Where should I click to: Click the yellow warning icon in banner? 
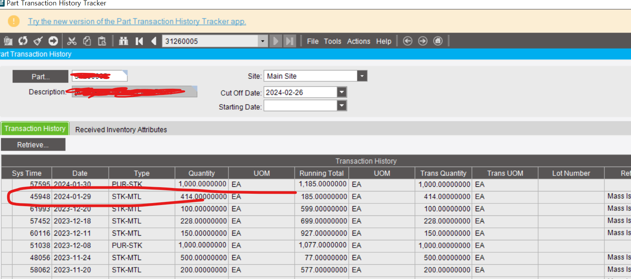pyautogui.click(x=14, y=21)
